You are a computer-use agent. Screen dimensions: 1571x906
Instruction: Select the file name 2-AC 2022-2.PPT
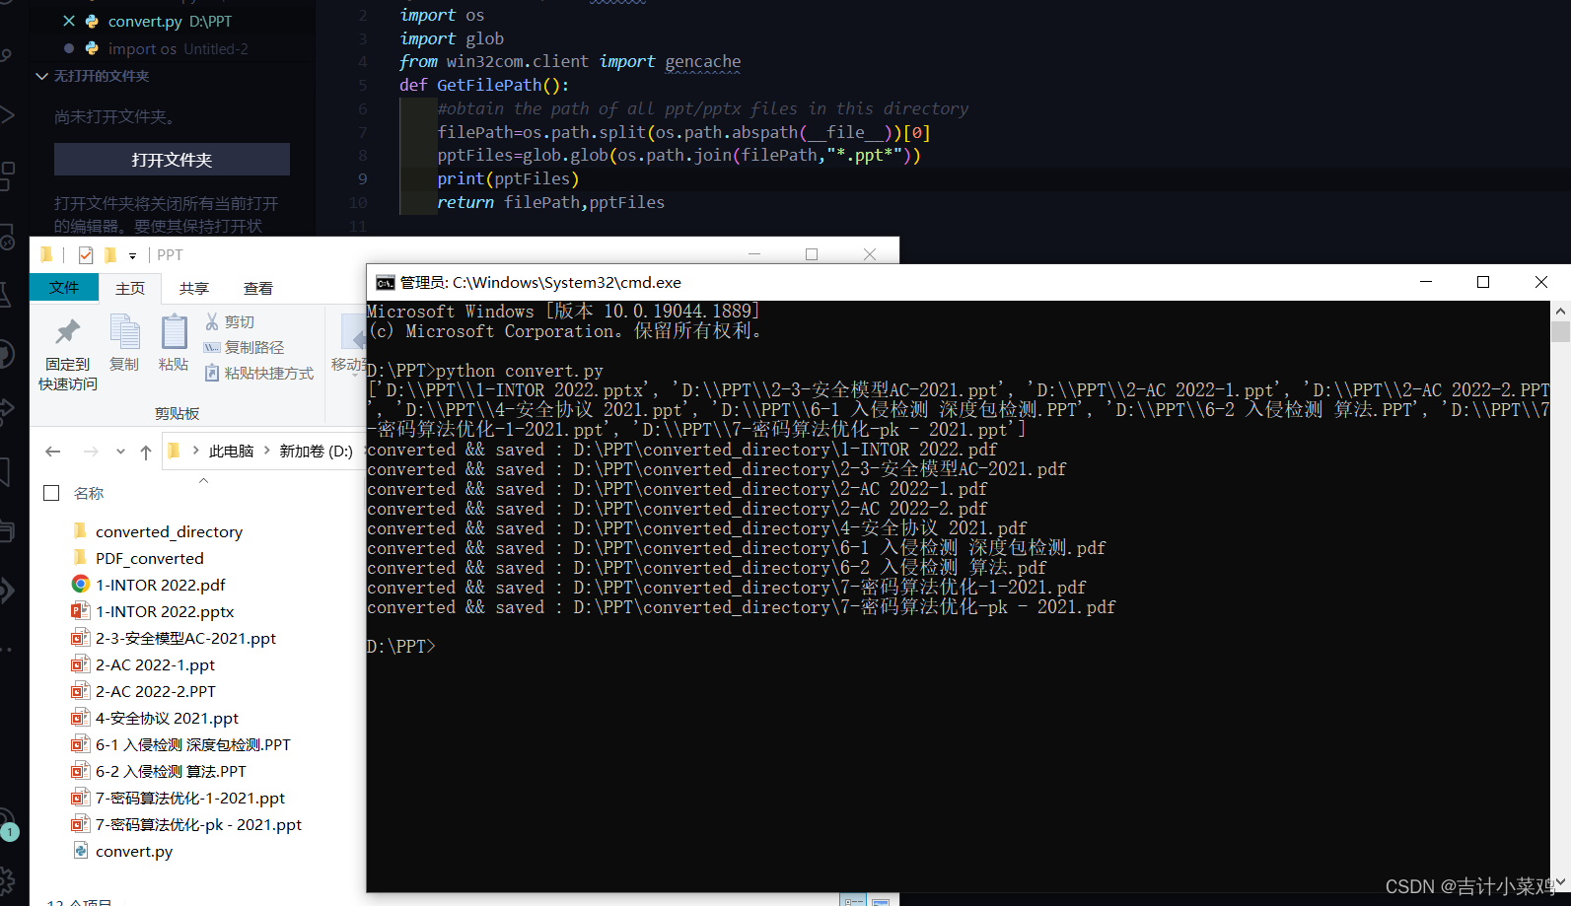pyautogui.click(x=156, y=691)
